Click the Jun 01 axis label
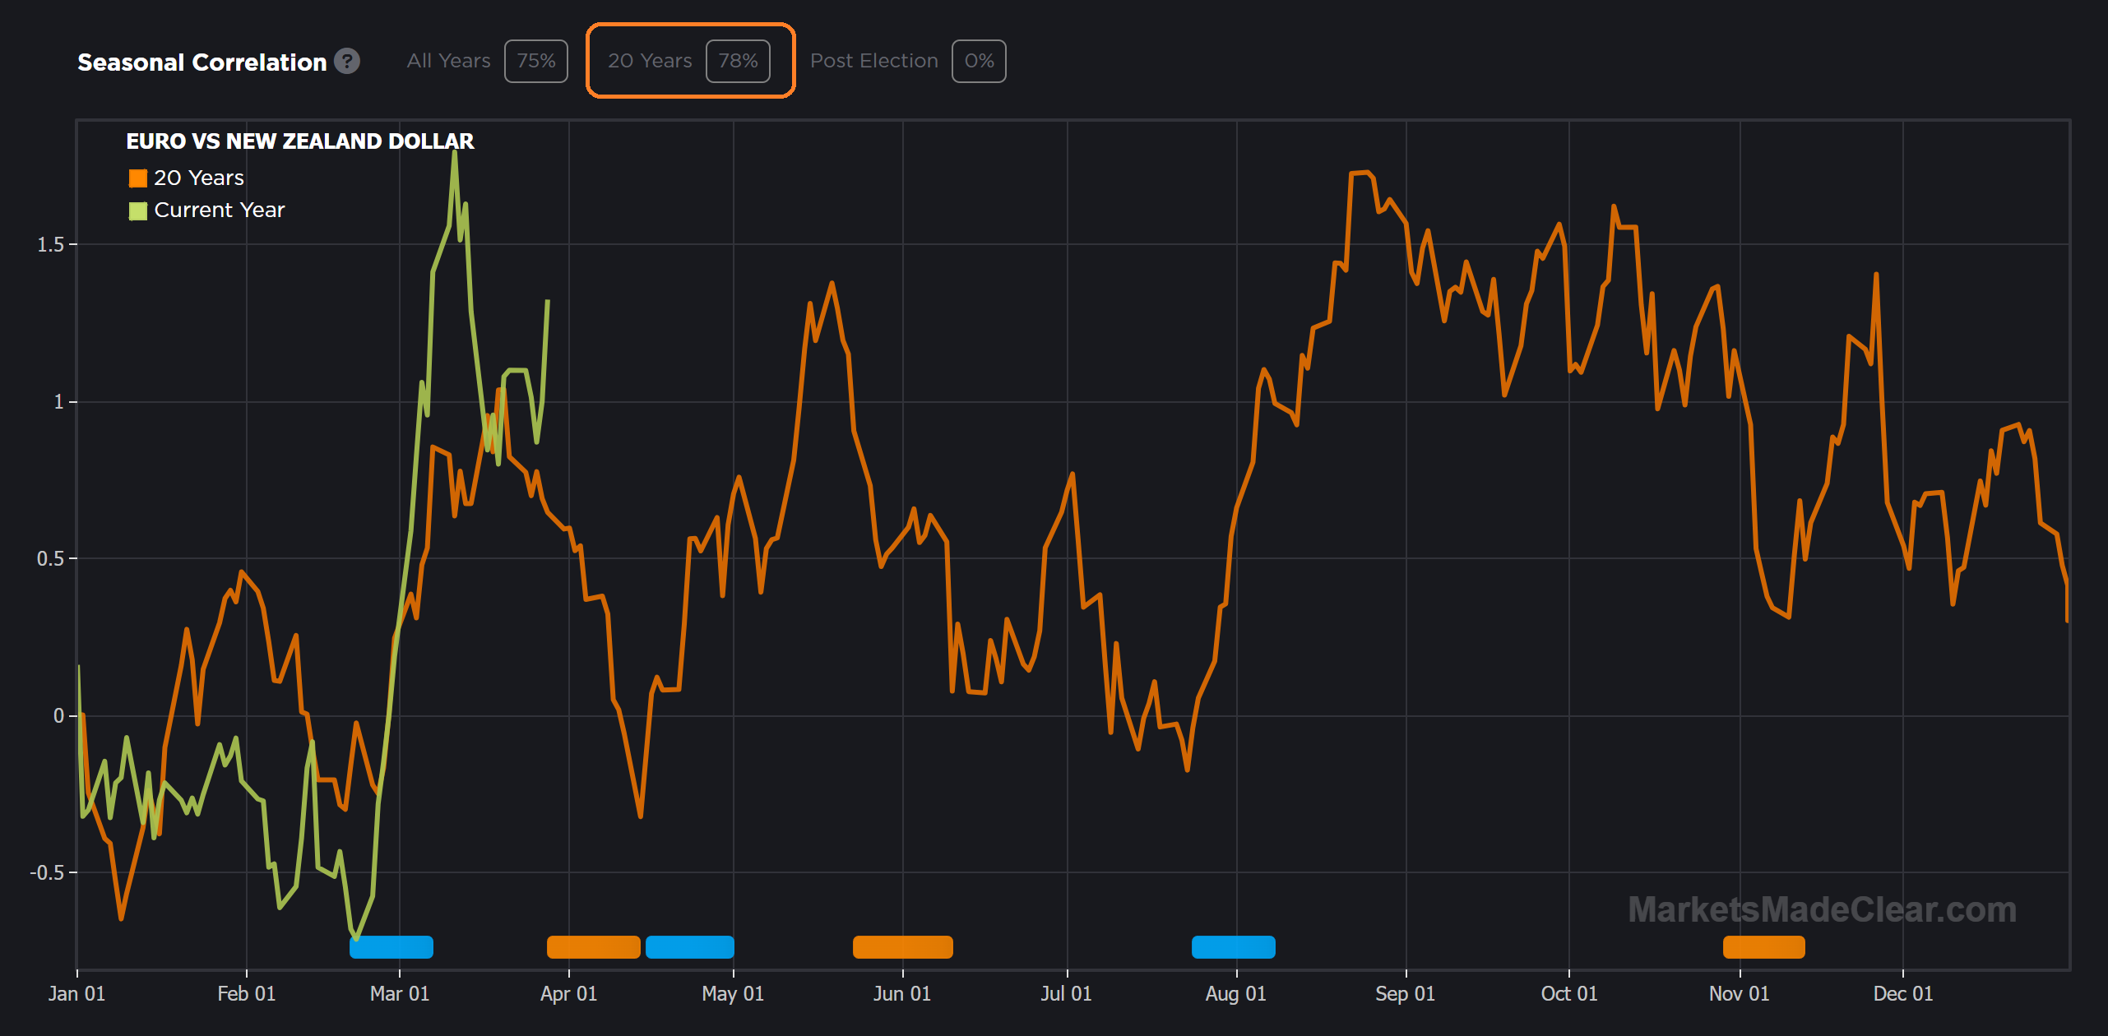2108x1036 pixels. tap(902, 993)
